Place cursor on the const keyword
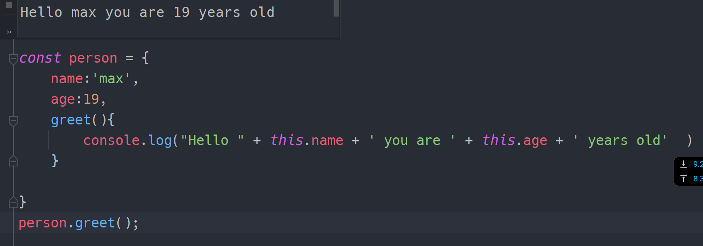Image resolution: width=703 pixels, height=246 pixels. pos(40,58)
